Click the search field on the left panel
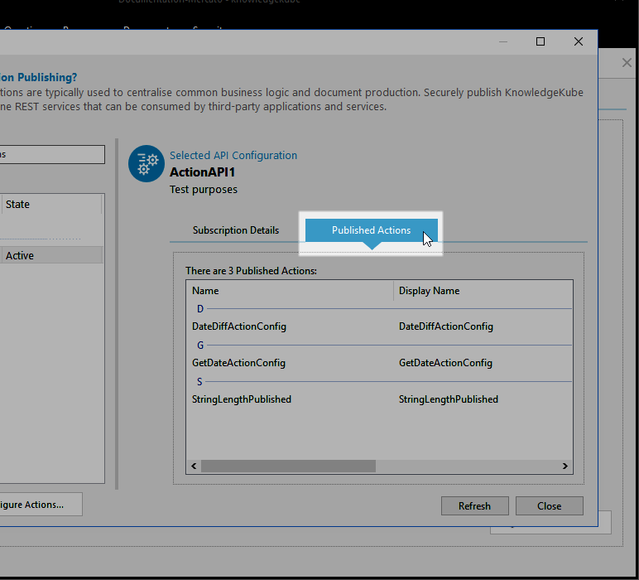This screenshot has width=639, height=580. pyautogui.click(x=52, y=155)
